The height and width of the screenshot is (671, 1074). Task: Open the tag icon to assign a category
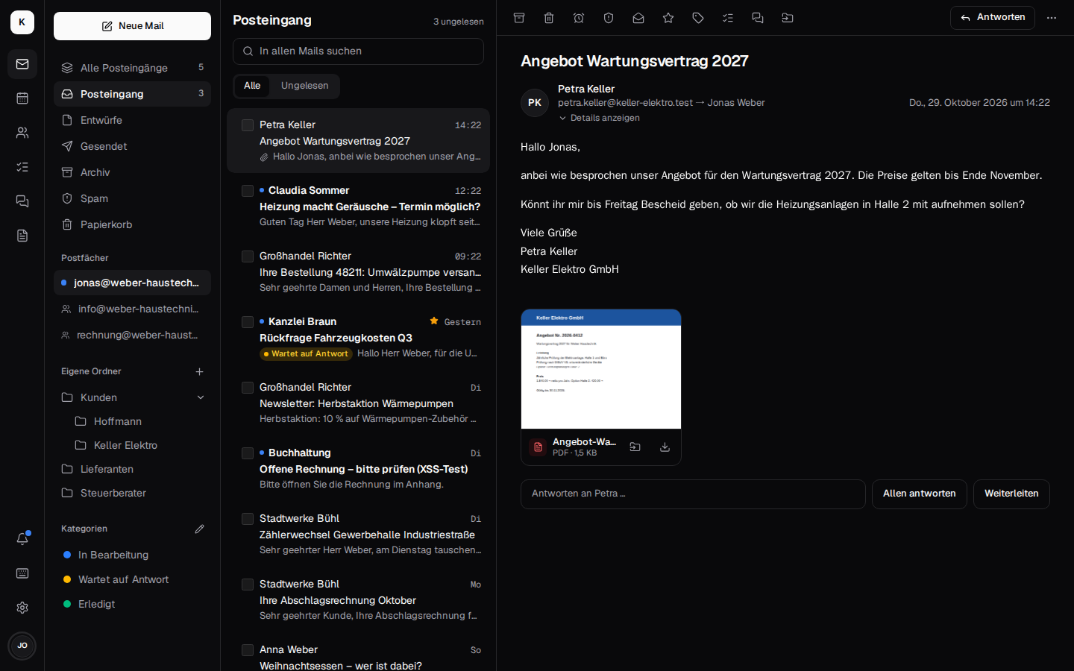click(x=698, y=18)
